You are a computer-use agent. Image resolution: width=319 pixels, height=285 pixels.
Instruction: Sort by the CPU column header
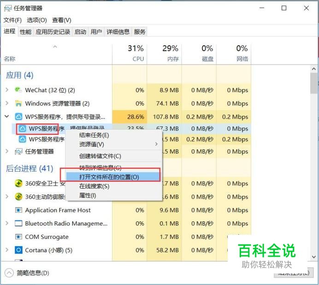tap(130, 54)
